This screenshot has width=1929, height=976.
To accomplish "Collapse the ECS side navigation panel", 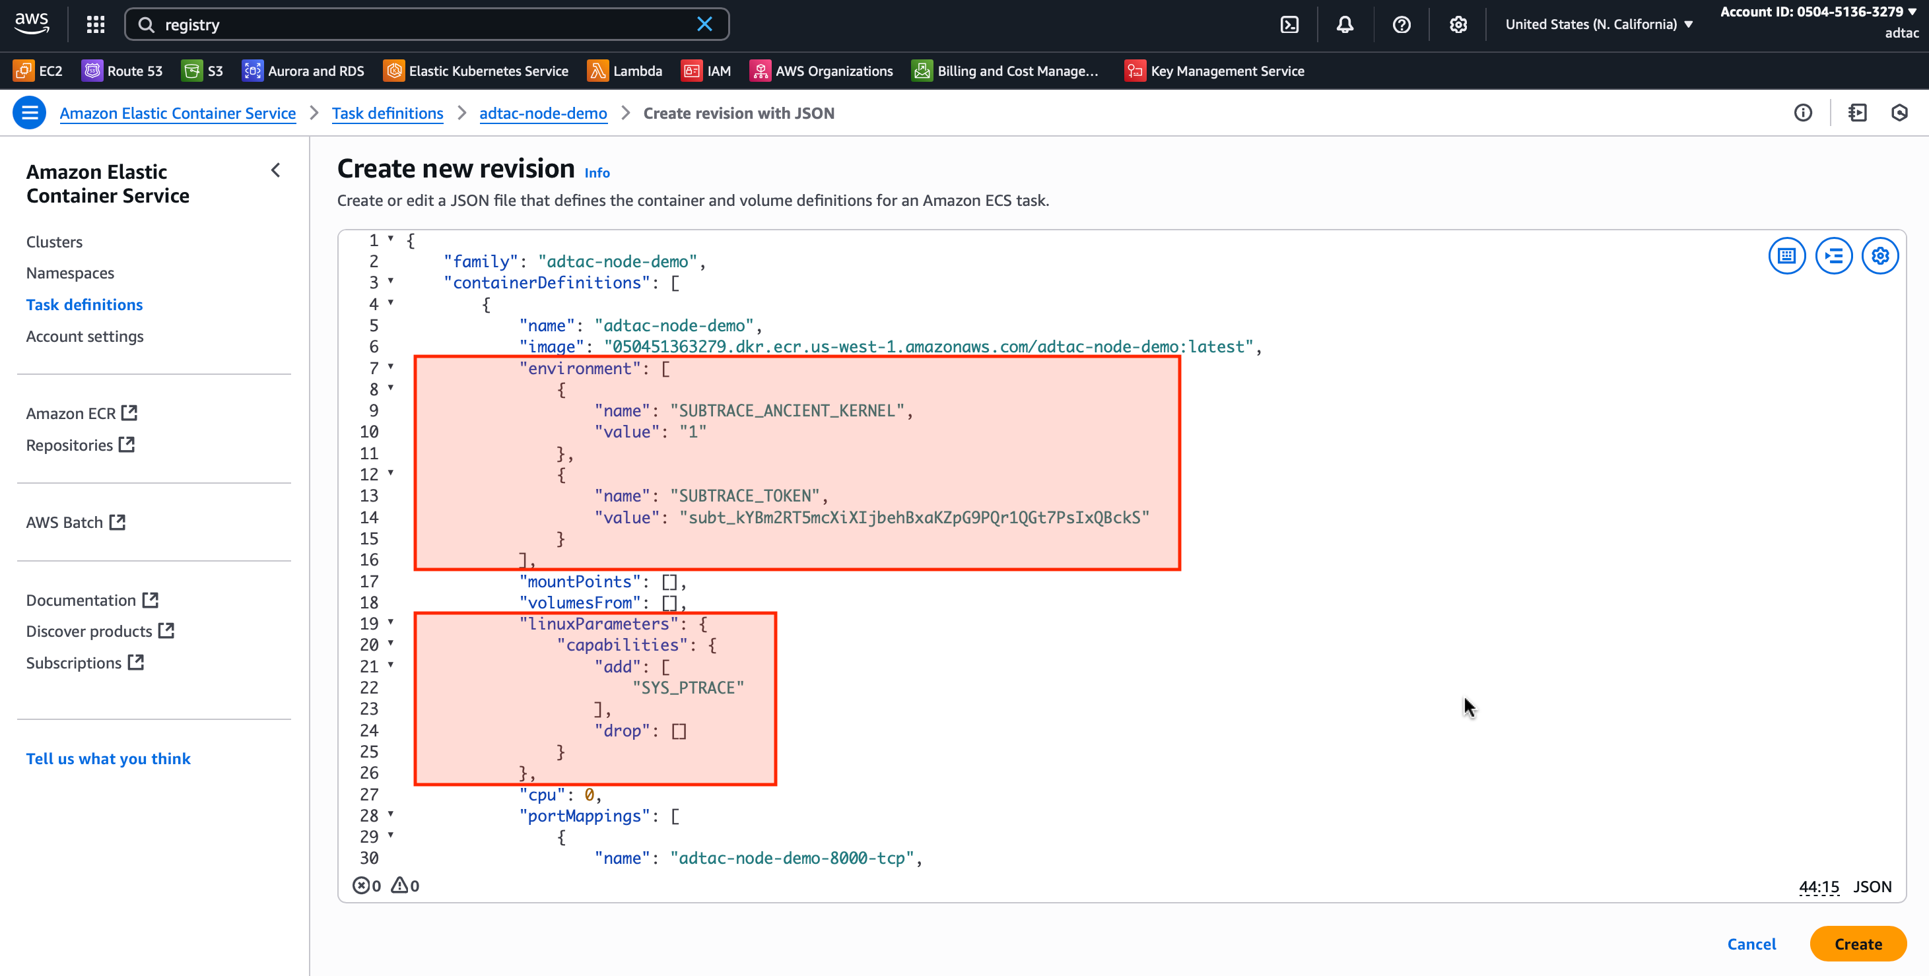I will point(275,171).
